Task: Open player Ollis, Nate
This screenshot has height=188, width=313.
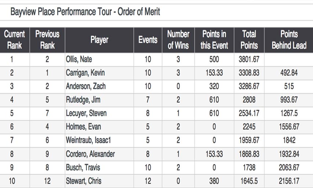Action: (x=79, y=59)
